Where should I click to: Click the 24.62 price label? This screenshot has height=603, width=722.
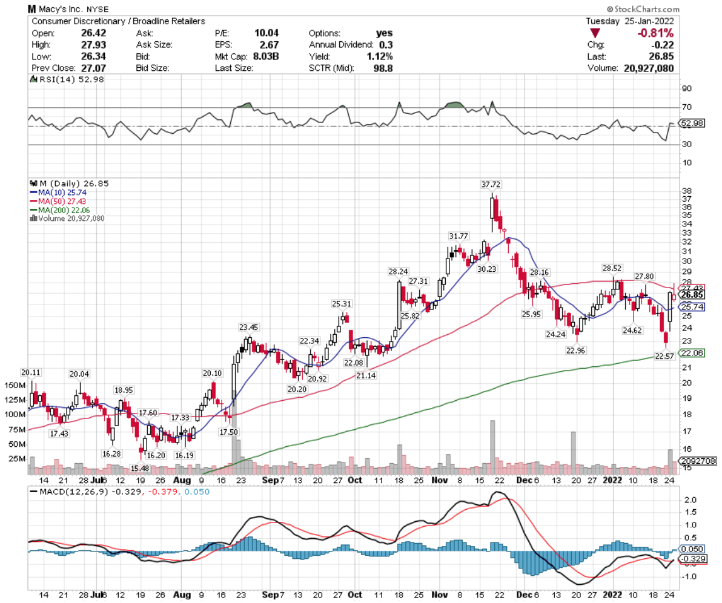tap(632, 331)
